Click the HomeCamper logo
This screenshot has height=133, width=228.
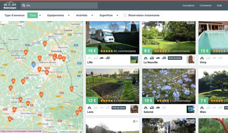[x=9, y=5]
